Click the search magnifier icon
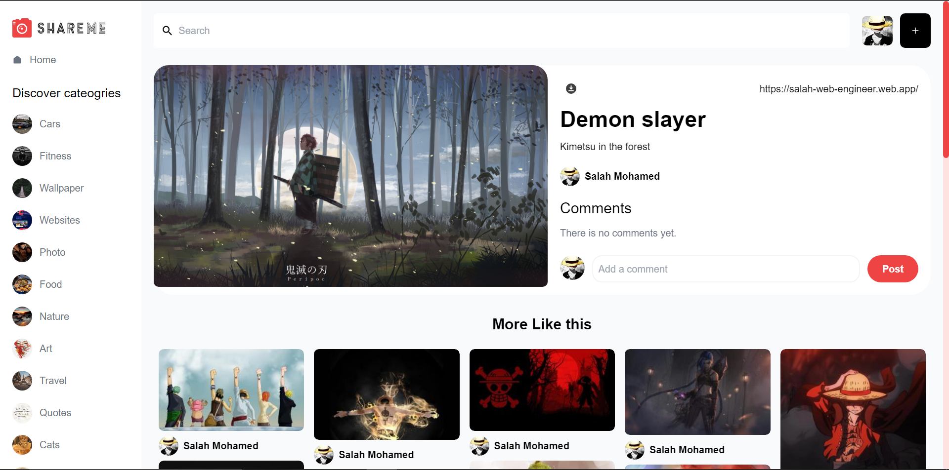The height and width of the screenshot is (470, 949). click(167, 31)
